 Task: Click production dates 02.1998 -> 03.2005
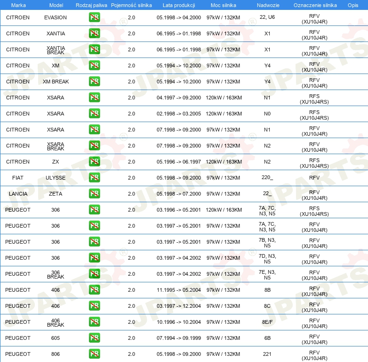pos(179,114)
